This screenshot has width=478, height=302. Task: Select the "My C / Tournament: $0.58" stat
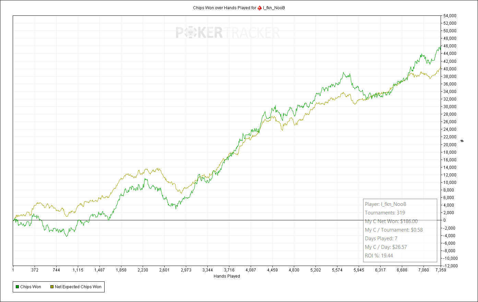tap(394, 230)
